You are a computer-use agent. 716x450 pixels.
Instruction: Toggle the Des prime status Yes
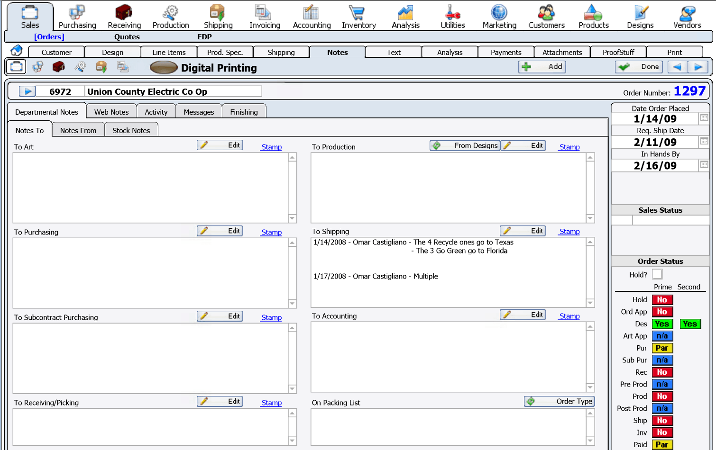[x=662, y=324]
